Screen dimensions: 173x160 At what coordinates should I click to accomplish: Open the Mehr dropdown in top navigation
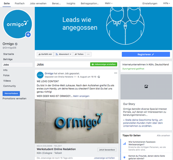click(x=109, y=3)
